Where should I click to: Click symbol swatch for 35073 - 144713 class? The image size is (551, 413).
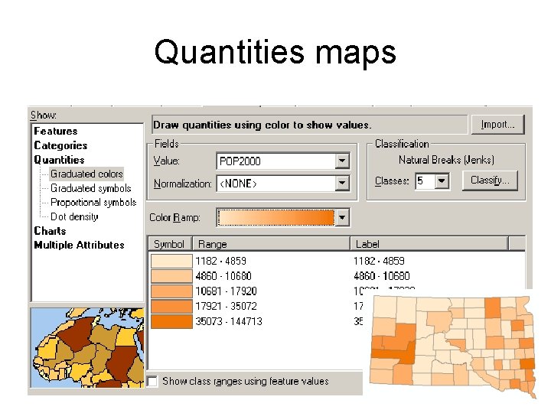[x=171, y=321]
